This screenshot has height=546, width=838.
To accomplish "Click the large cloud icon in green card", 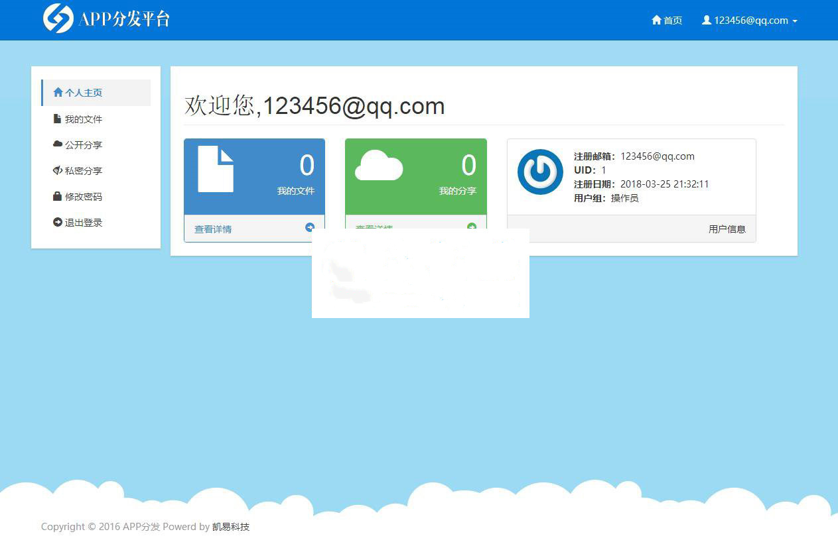I will click(379, 166).
